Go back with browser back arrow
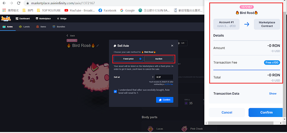This screenshot has height=133, width=287. coord(4,3)
